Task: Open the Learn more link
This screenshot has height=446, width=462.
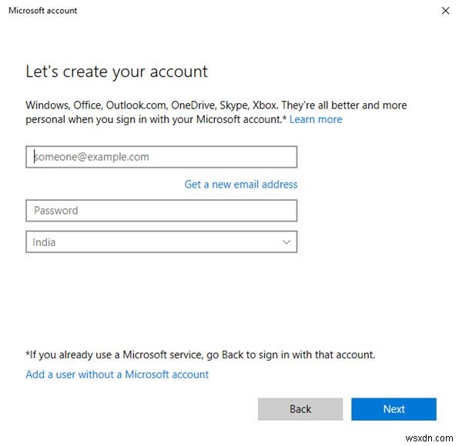Action: point(316,119)
